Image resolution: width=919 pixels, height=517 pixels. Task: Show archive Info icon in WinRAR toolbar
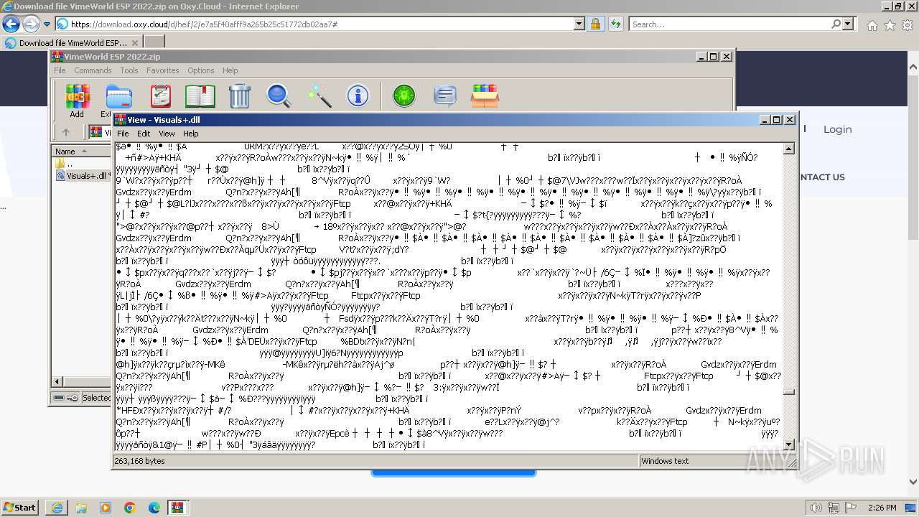click(358, 96)
